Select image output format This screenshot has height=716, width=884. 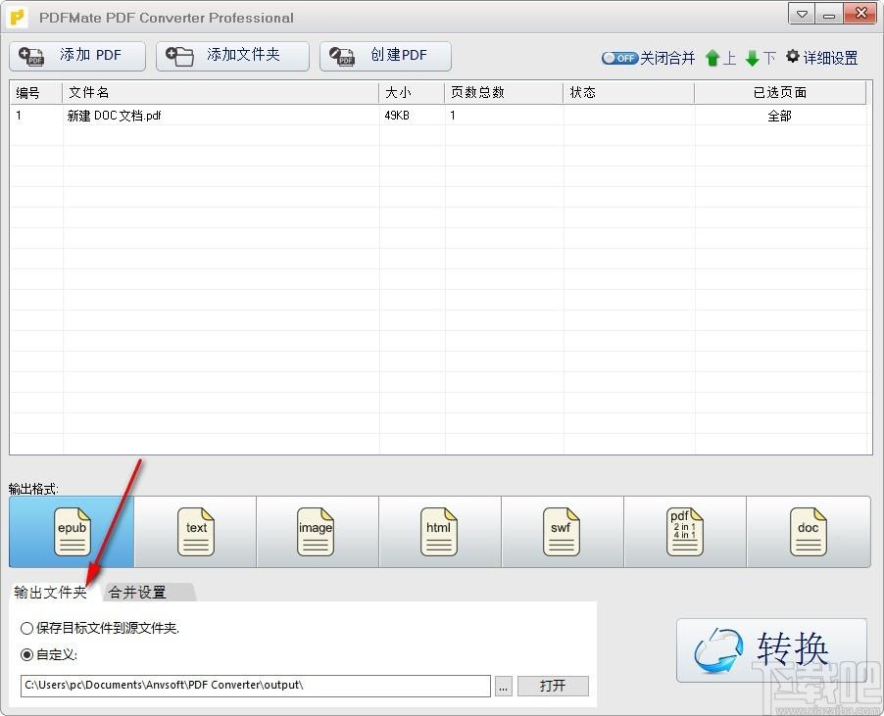[316, 532]
